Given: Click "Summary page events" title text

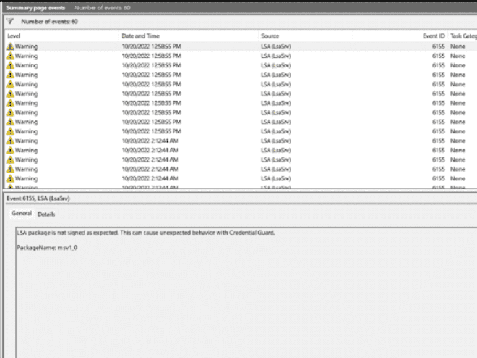Looking at the screenshot, I should (x=36, y=8).
